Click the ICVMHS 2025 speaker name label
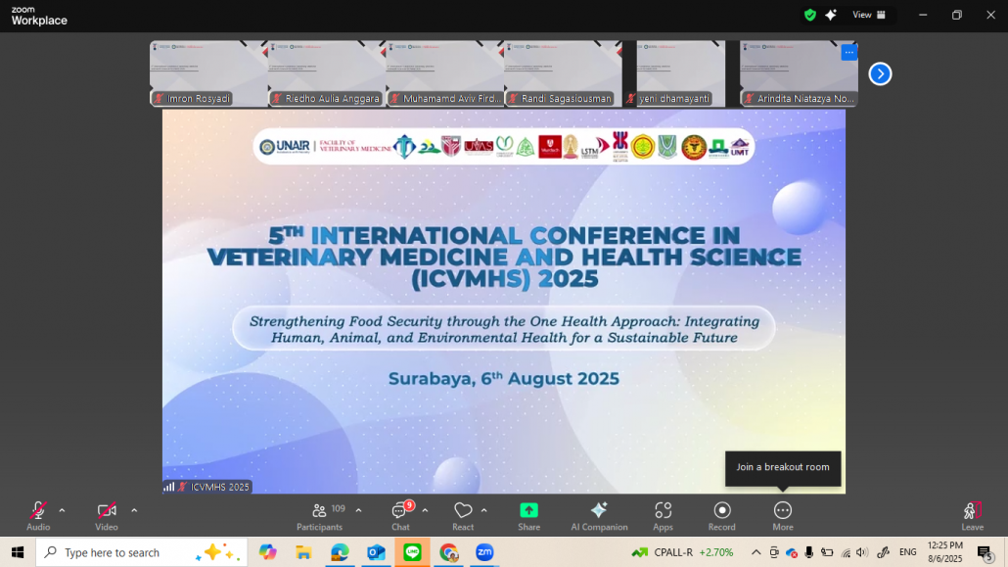1008x567 pixels. coord(219,488)
